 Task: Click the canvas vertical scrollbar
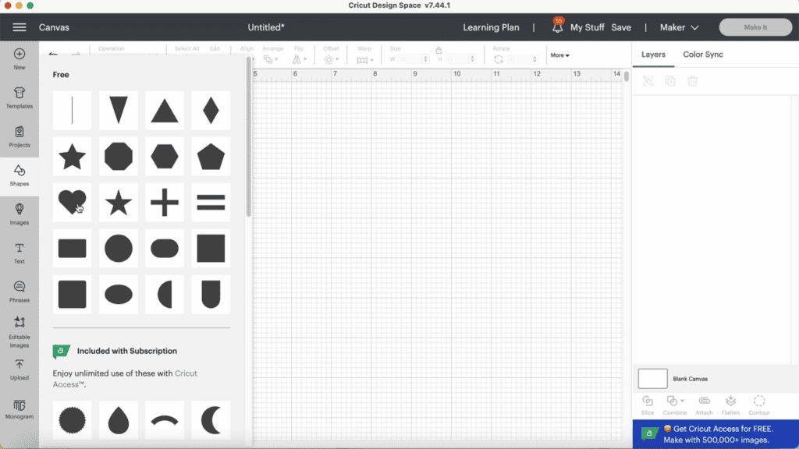pyautogui.click(x=627, y=76)
